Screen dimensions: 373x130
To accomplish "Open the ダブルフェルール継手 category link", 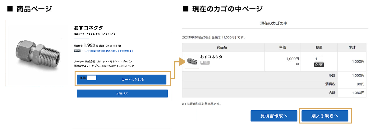I will point(104,66).
